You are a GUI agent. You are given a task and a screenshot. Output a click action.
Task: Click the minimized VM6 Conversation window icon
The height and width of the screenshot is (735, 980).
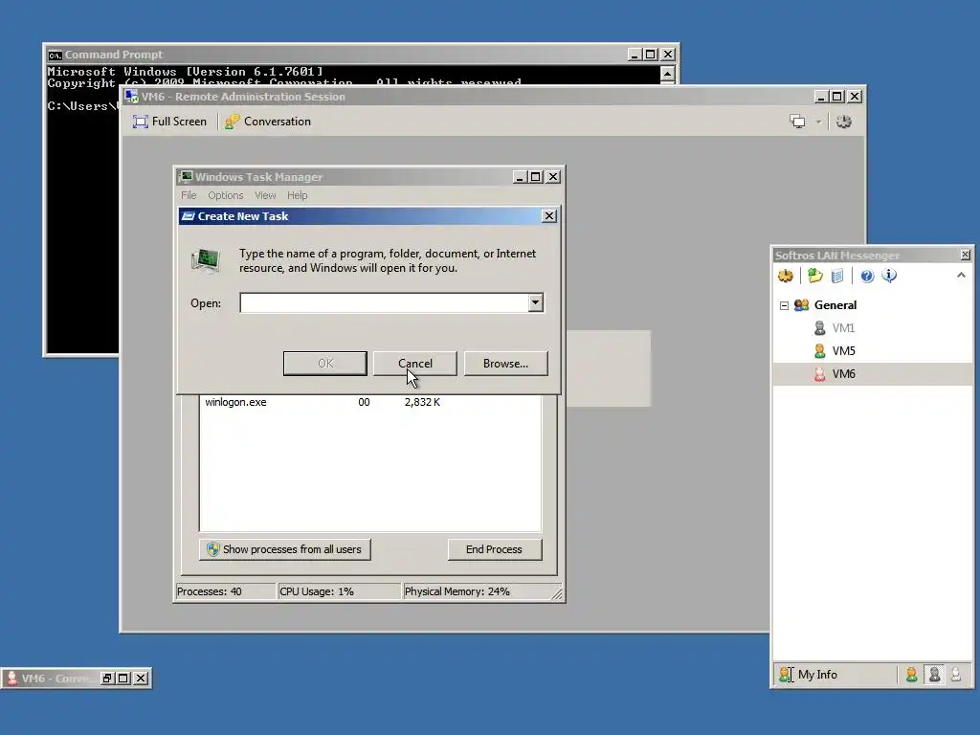coord(11,679)
